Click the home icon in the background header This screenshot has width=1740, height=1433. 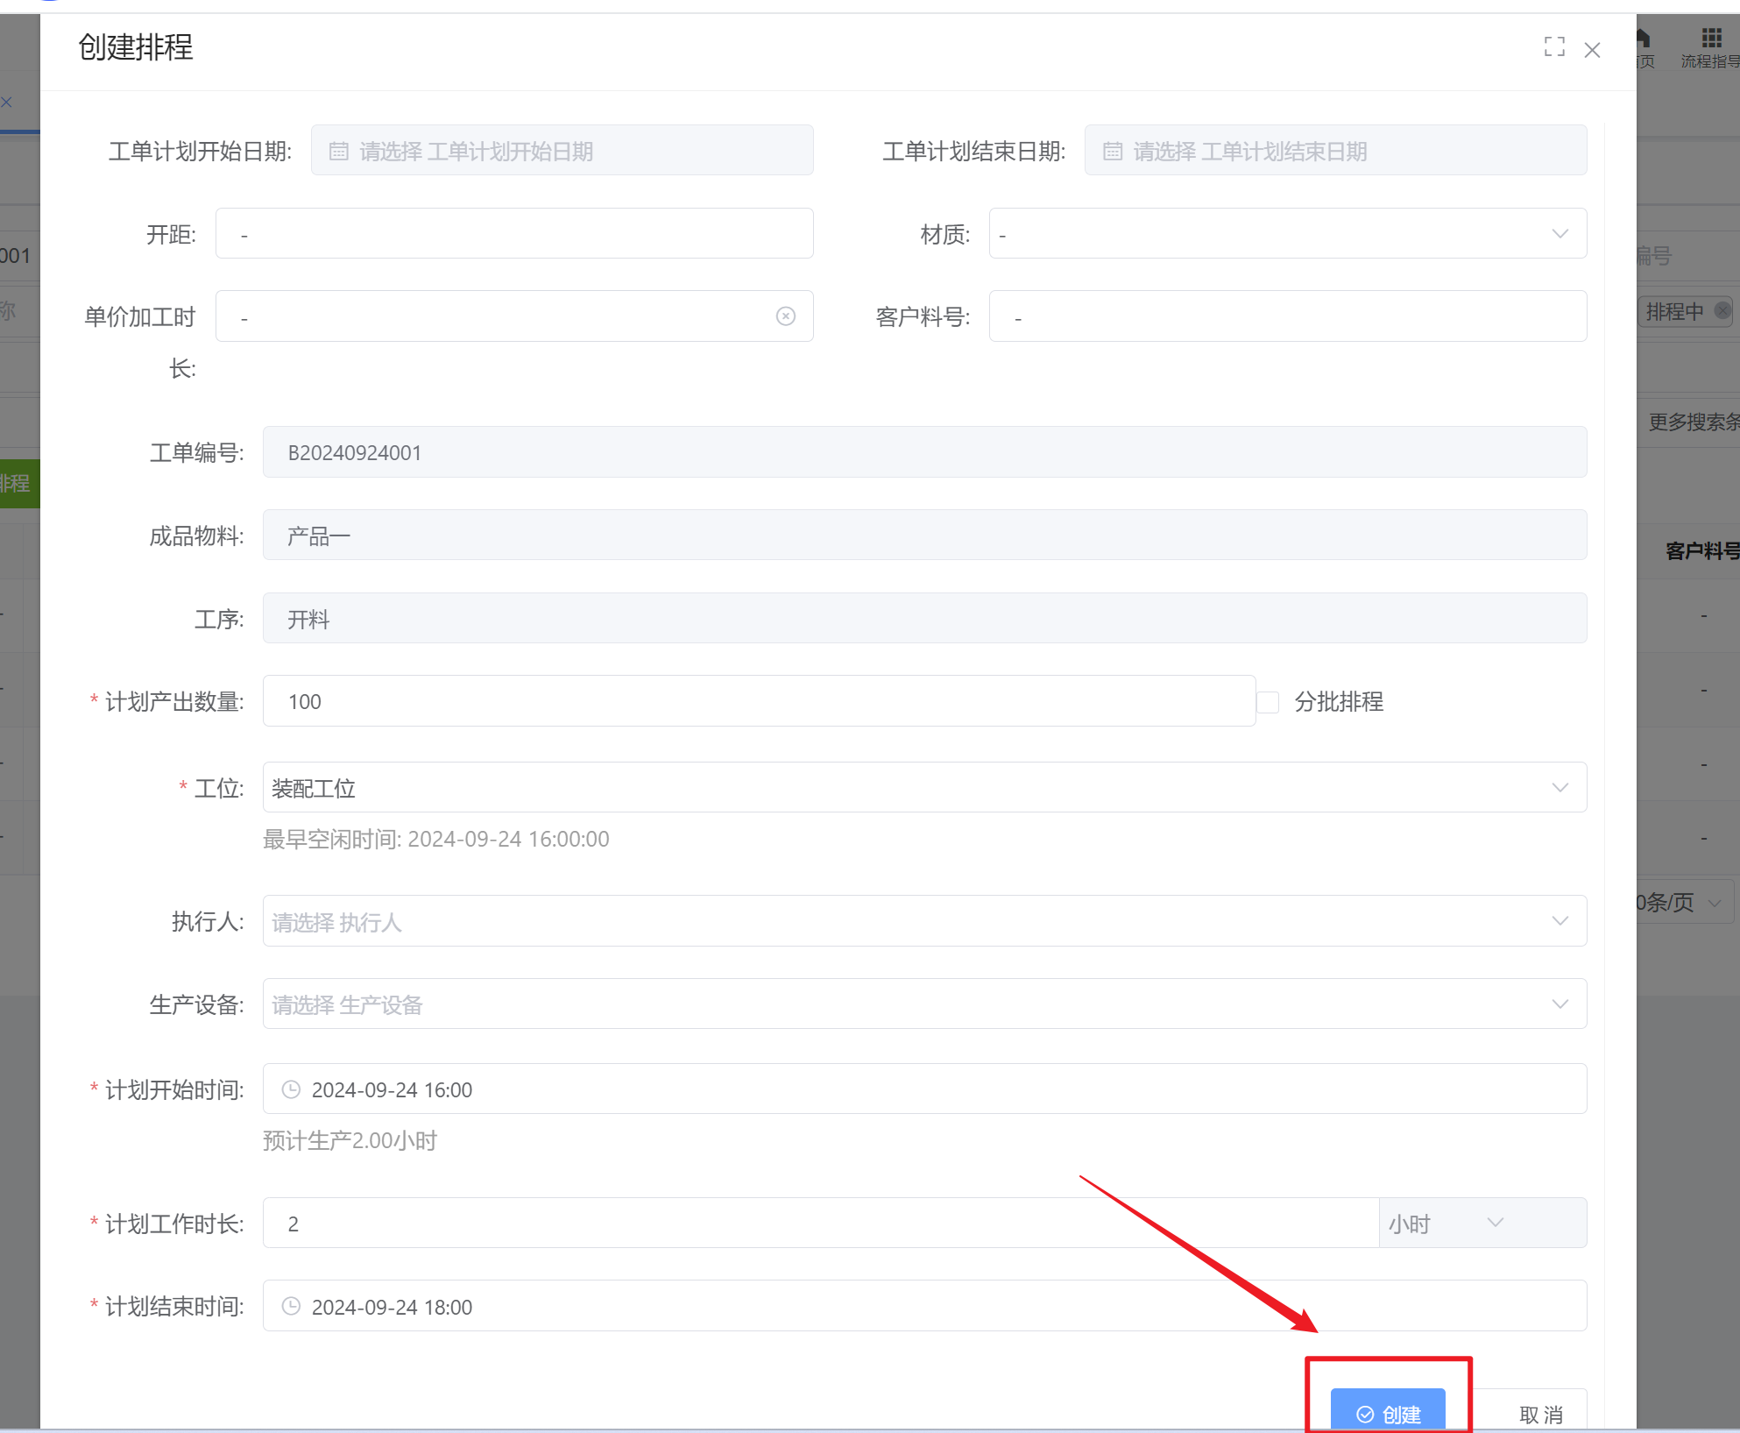[1644, 38]
